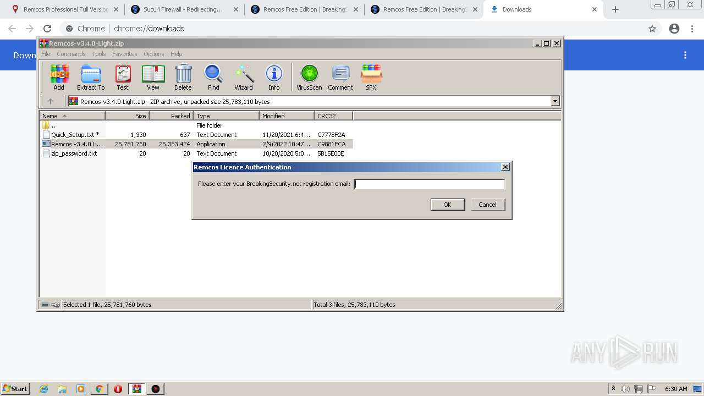The height and width of the screenshot is (396, 704).
Task: Click WinRAR taskbar button
Action: (137, 389)
